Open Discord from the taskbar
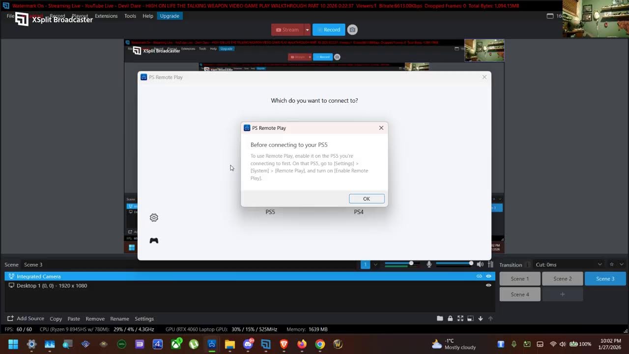 (x=248, y=344)
